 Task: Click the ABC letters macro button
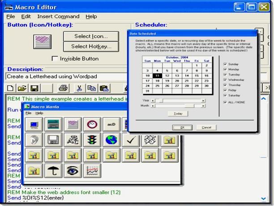73,140
